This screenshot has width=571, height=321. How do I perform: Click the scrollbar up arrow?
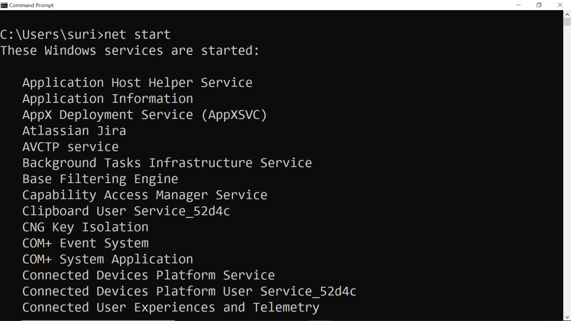pyautogui.click(x=568, y=15)
